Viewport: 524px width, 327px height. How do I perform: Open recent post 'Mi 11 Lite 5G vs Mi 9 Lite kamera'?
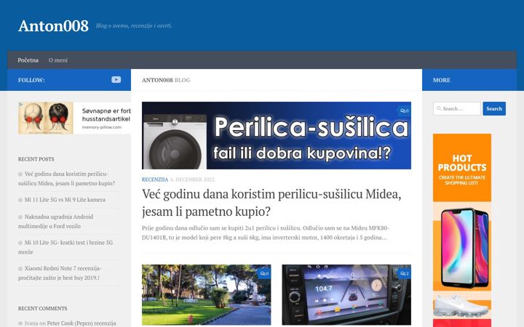click(65, 200)
